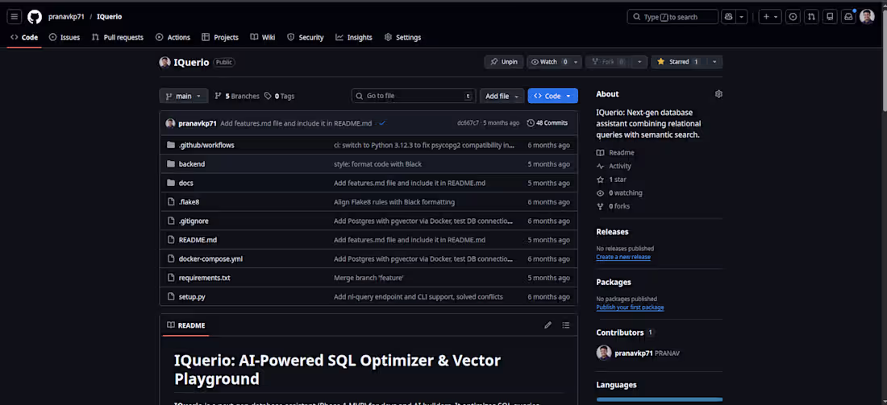
Task: Toggle the Starred button
Action: point(677,62)
